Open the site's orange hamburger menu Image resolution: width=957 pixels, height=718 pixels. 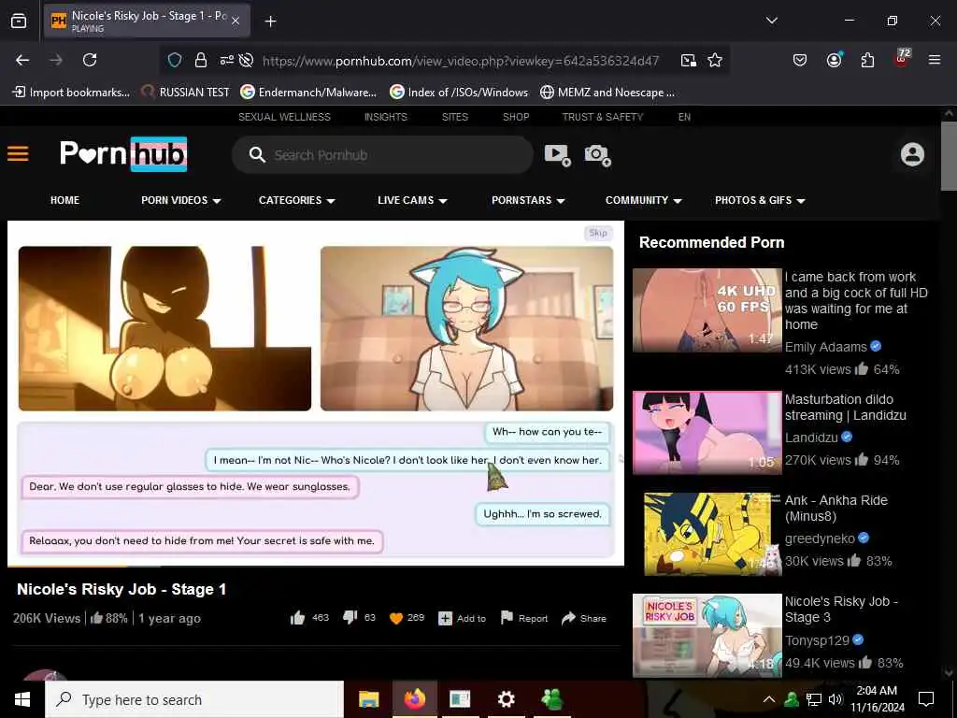point(18,153)
